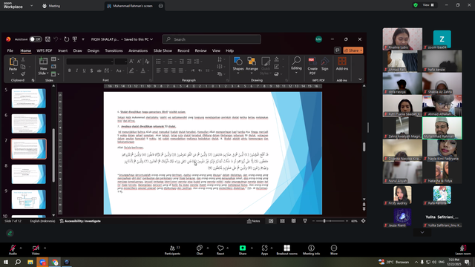This screenshot has height=267, width=475.
Task: Switch to Slide Sorter view icon
Action: click(x=282, y=221)
